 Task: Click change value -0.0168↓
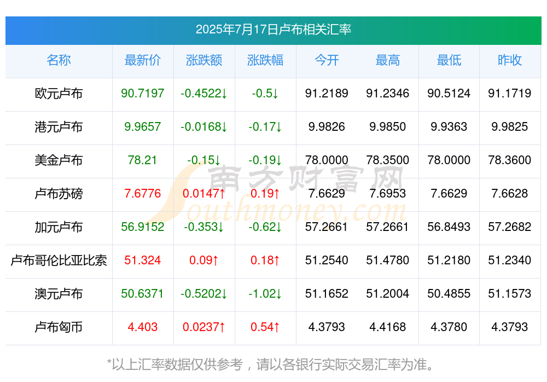[203, 126]
